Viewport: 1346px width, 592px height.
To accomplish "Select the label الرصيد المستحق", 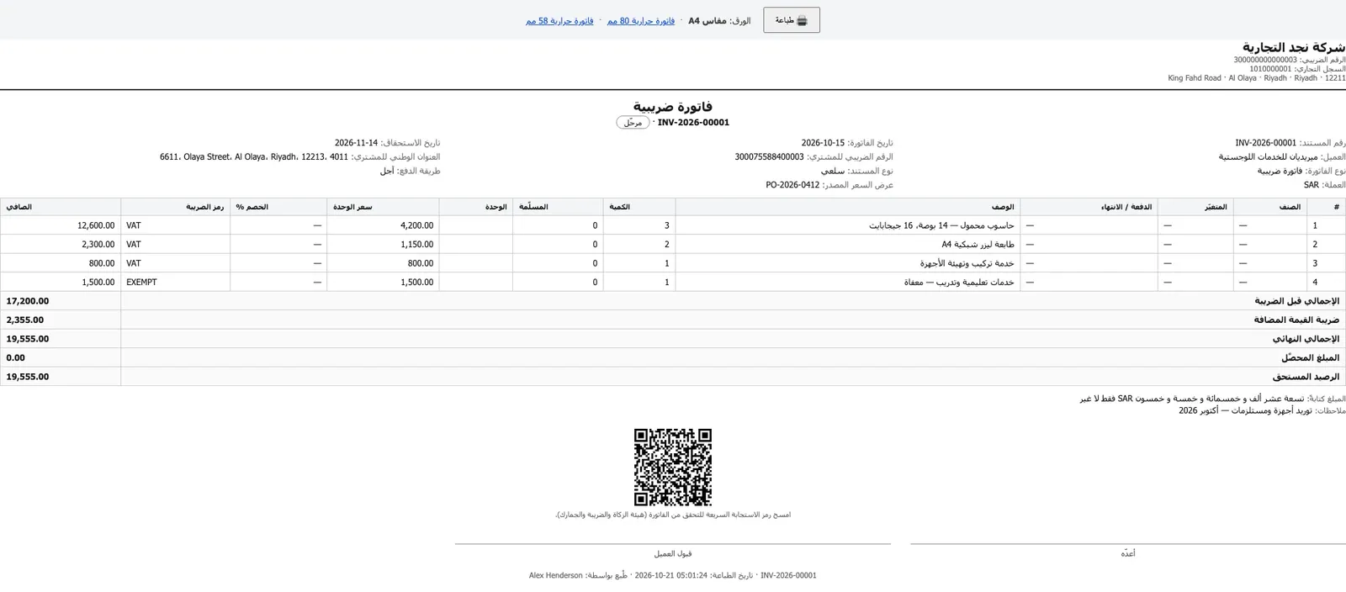I will coord(1306,377).
